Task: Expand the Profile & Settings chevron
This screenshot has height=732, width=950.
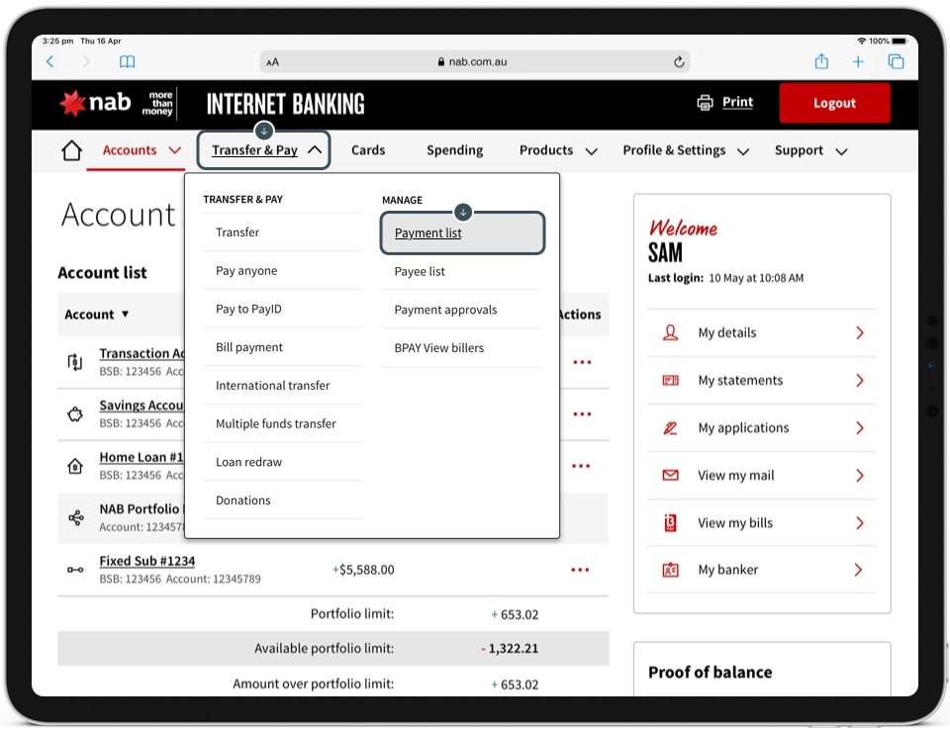Action: click(743, 151)
